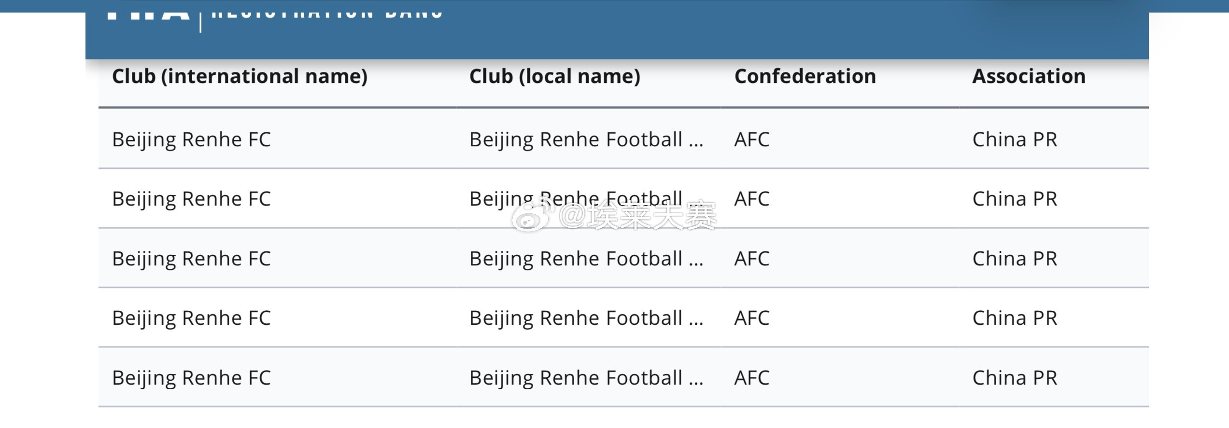The image size is (1229, 428).
Task: Expand truncated local name in last row
Action: (586, 378)
